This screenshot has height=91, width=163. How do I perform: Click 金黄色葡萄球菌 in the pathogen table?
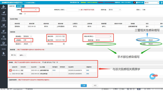pos(44,70)
